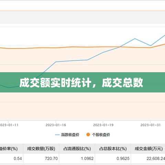The image size is (165, 165).
Task: Click the 0.54 table cell
Action: (x=11, y=158)
